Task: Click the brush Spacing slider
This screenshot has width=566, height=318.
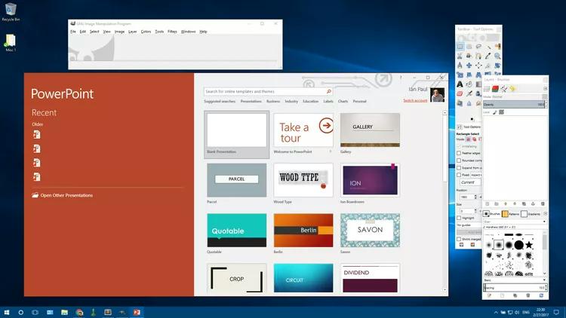Action: click(x=514, y=288)
